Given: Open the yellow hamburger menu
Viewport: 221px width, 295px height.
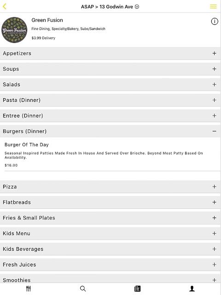Looking at the screenshot, I should tap(213, 6).
